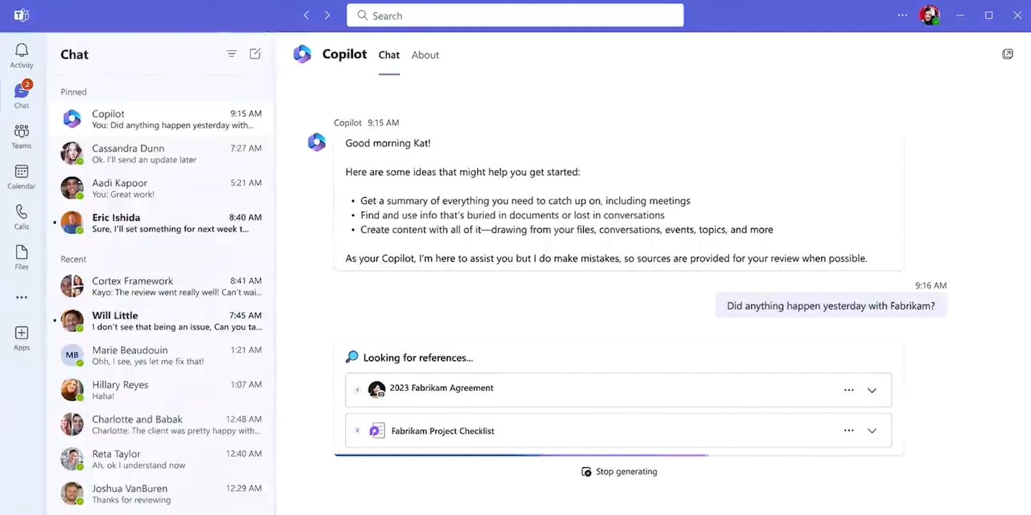Expand the 2023 Fabrikam Agreement reference
The height and width of the screenshot is (515, 1031).
click(872, 390)
